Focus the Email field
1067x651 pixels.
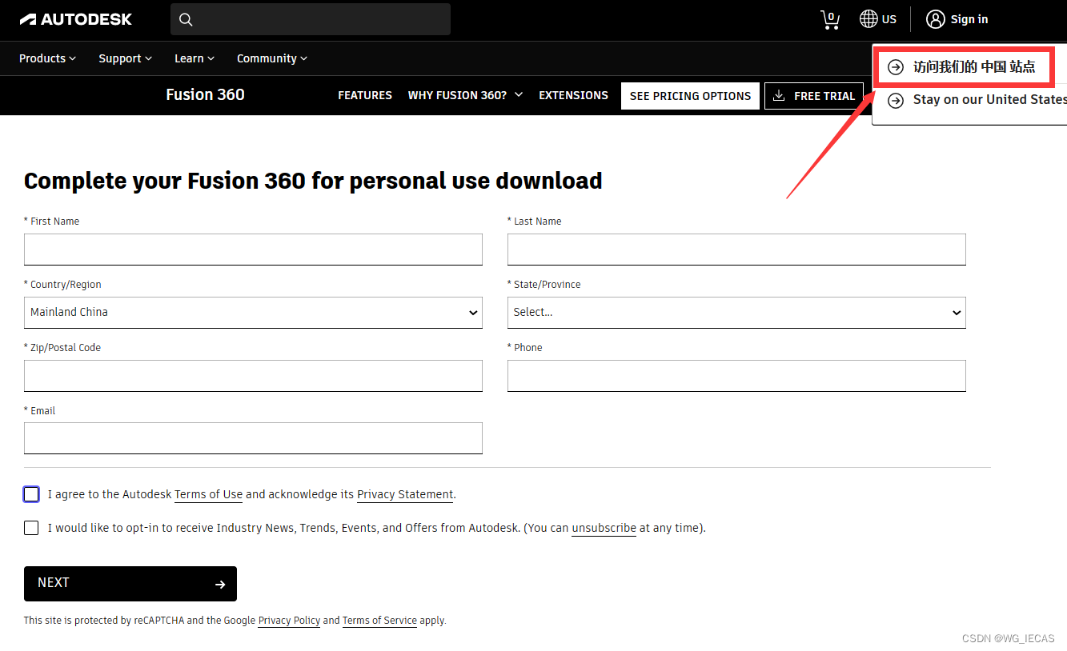[253, 438]
